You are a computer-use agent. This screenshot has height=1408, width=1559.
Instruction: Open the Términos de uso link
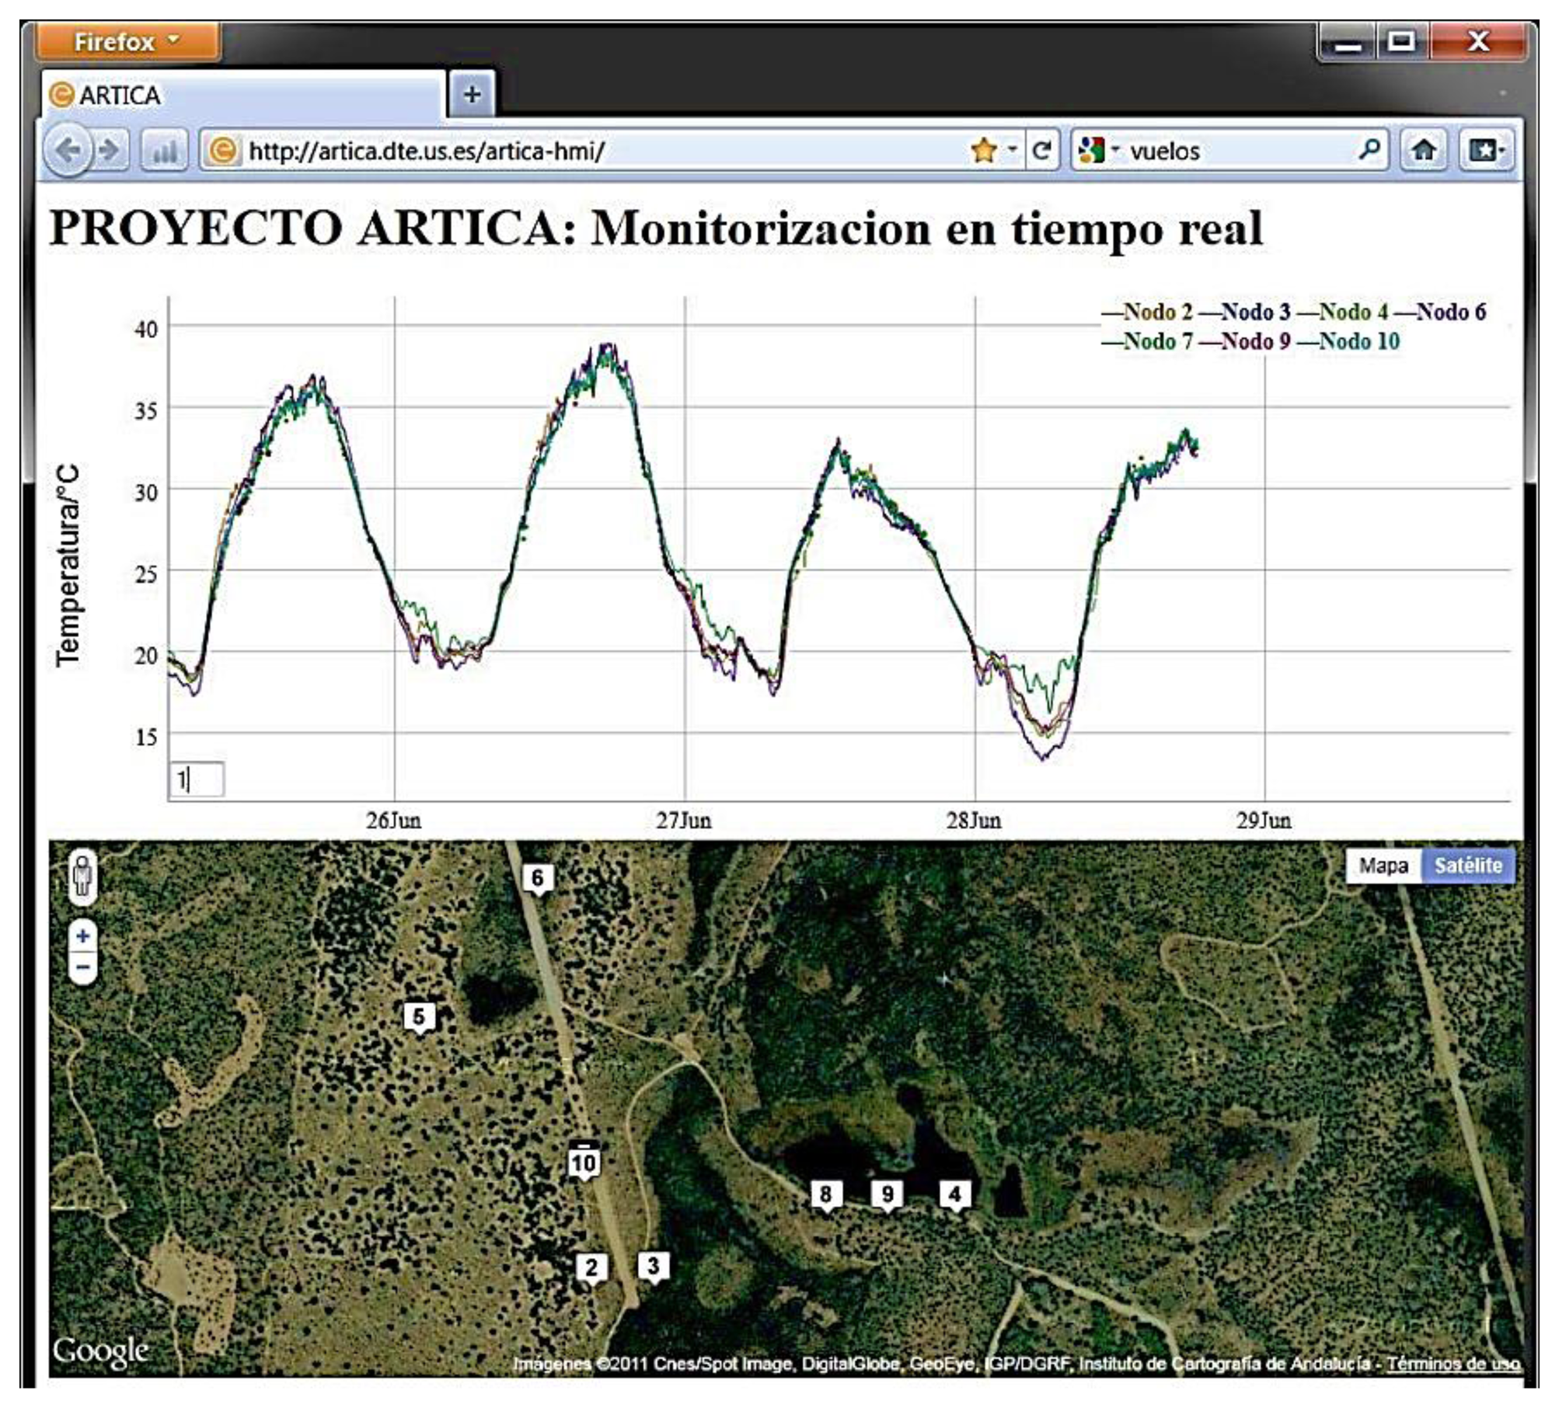tap(1453, 1364)
